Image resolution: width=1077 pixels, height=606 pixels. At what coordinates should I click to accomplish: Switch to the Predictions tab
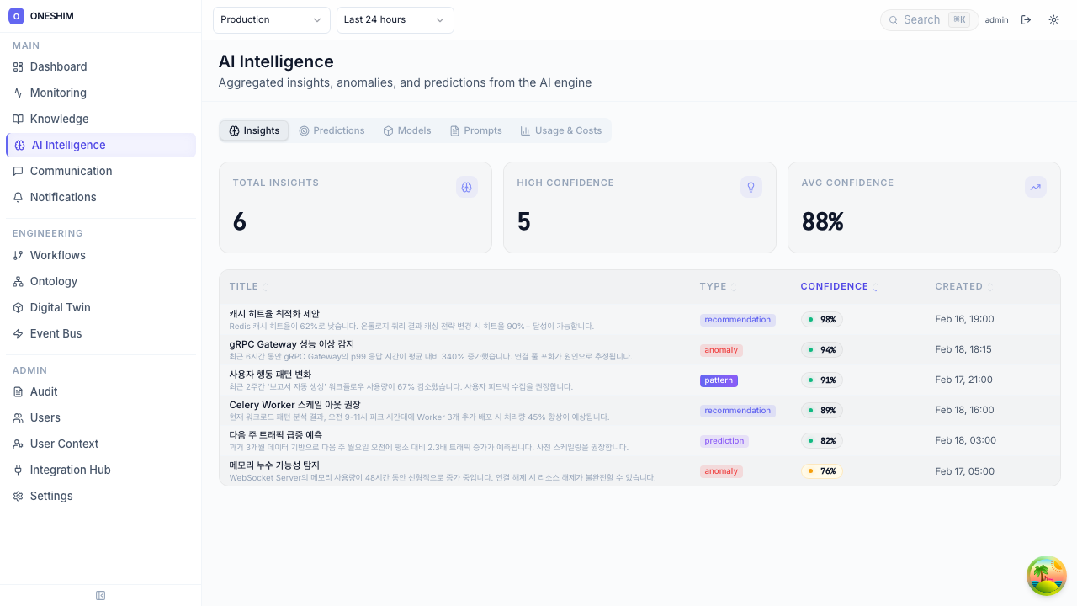pos(332,130)
